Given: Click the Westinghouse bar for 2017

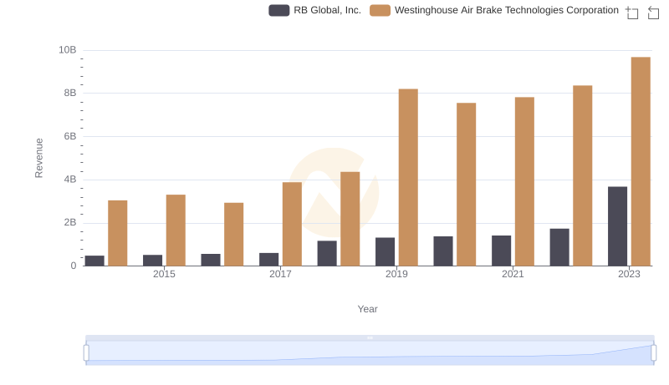Looking at the screenshot, I should click(292, 224).
